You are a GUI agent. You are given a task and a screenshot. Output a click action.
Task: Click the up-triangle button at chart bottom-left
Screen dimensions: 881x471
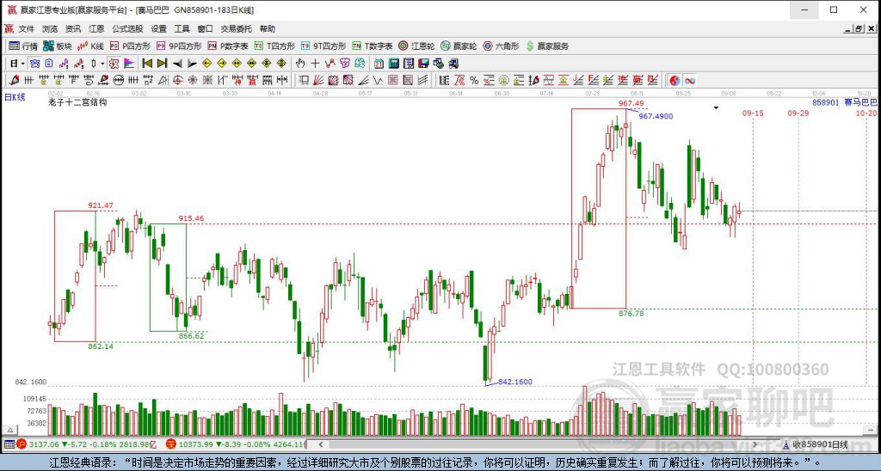point(9,430)
